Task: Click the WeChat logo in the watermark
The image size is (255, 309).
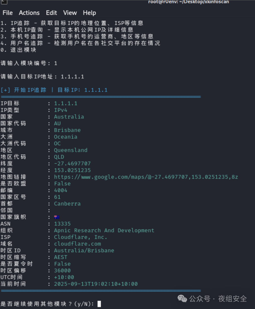Action: coord(182,299)
